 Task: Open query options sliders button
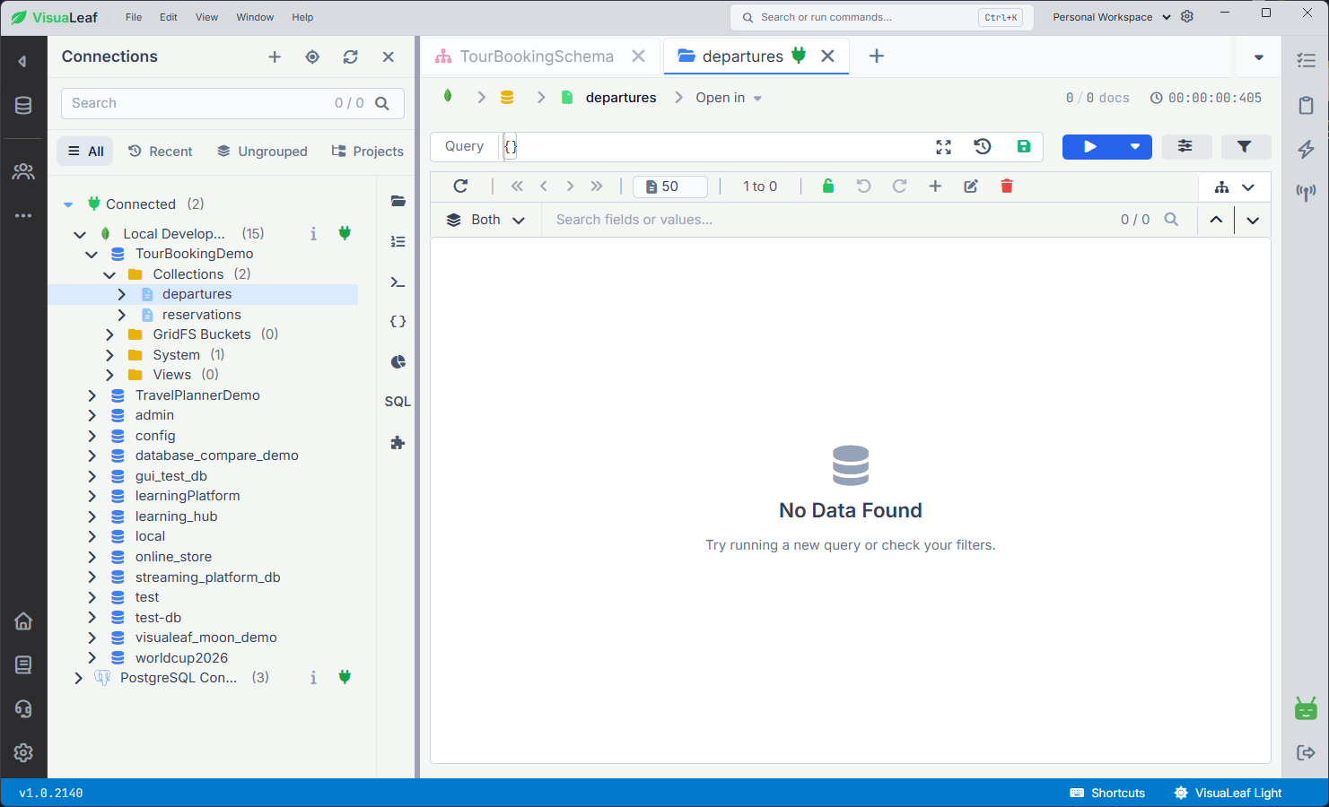coord(1185,146)
